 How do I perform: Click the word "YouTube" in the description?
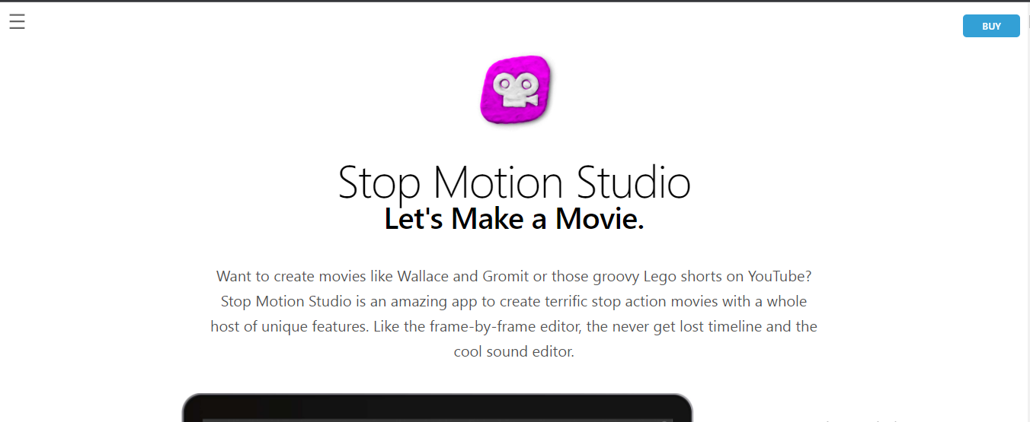tap(779, 276)
